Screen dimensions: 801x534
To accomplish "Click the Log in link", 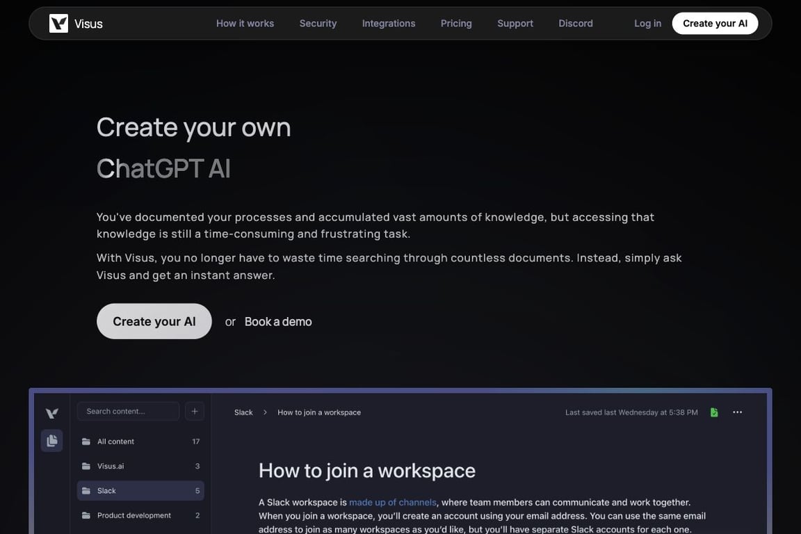I will (648, 24).
